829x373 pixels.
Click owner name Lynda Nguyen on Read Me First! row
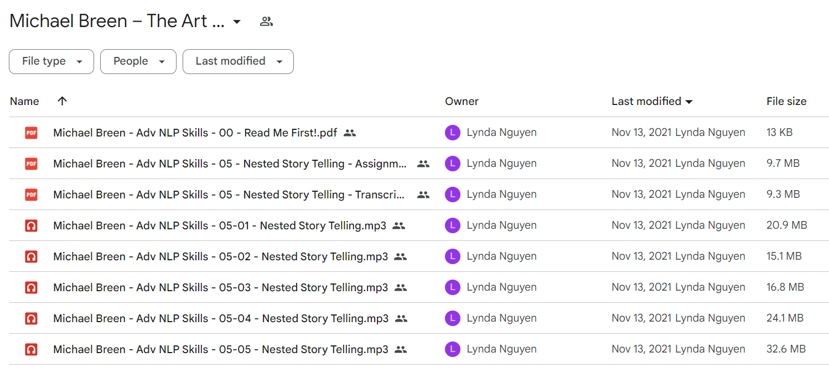[x=501, y=133]
